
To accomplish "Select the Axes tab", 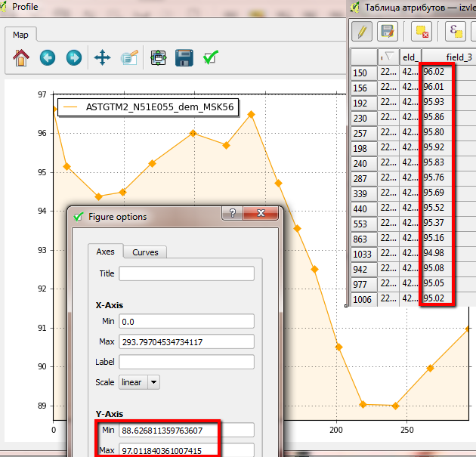I will [x=105, y=252].
